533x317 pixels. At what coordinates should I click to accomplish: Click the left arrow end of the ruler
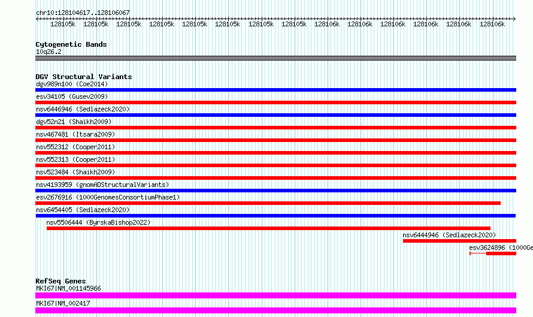tap(37, 19)
